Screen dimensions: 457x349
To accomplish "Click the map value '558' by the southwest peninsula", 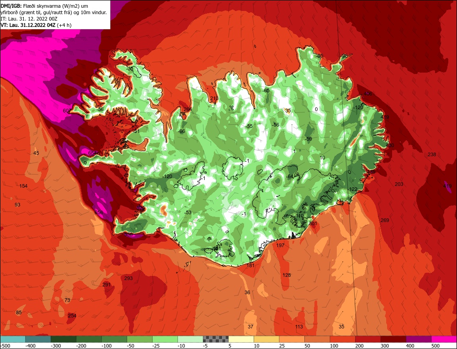I will [128, 234].
